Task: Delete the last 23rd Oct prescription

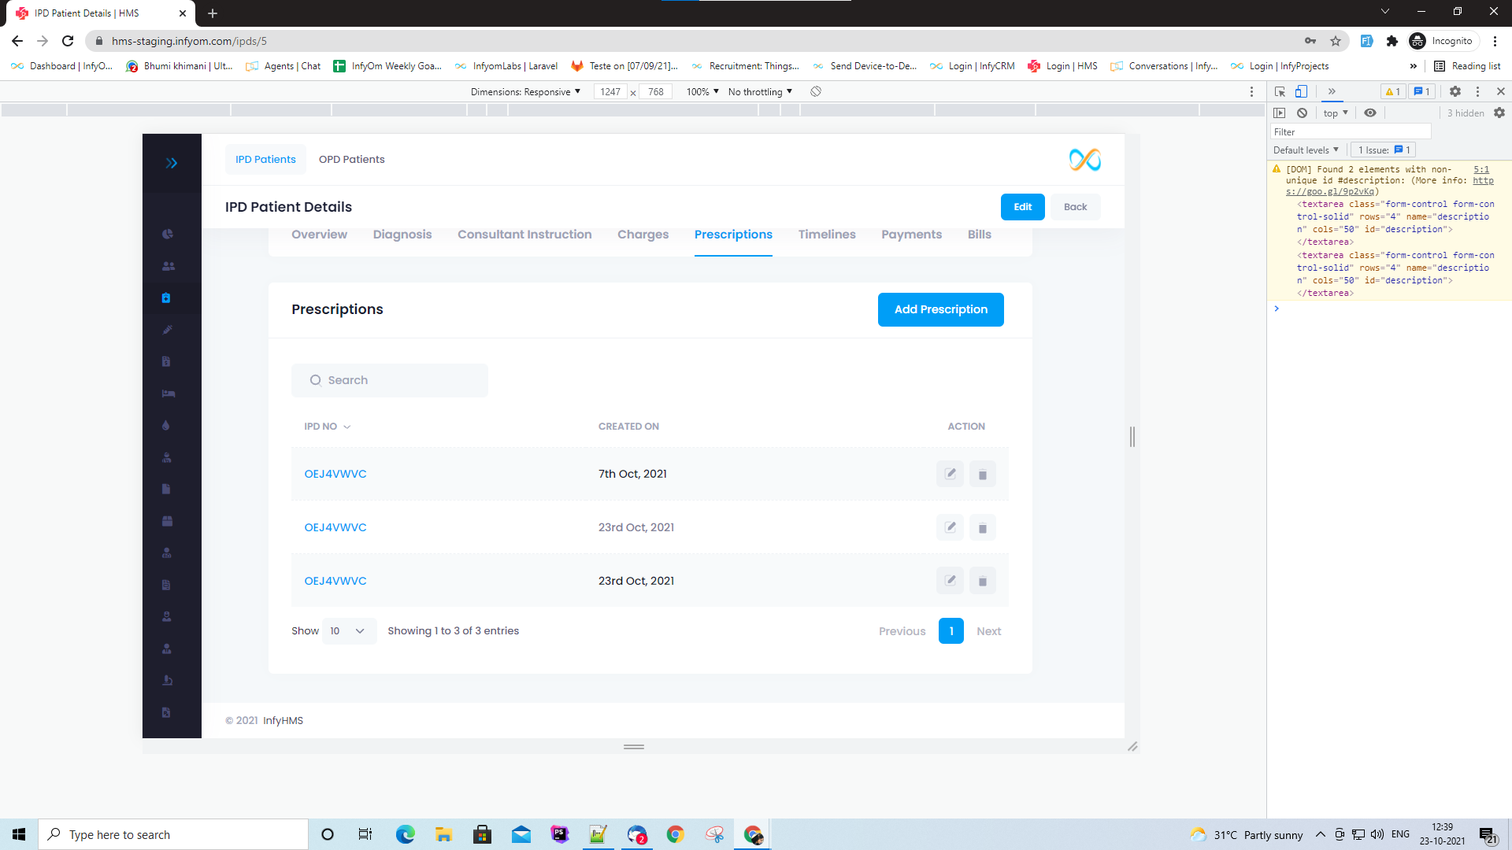Action: coord(982,581)
